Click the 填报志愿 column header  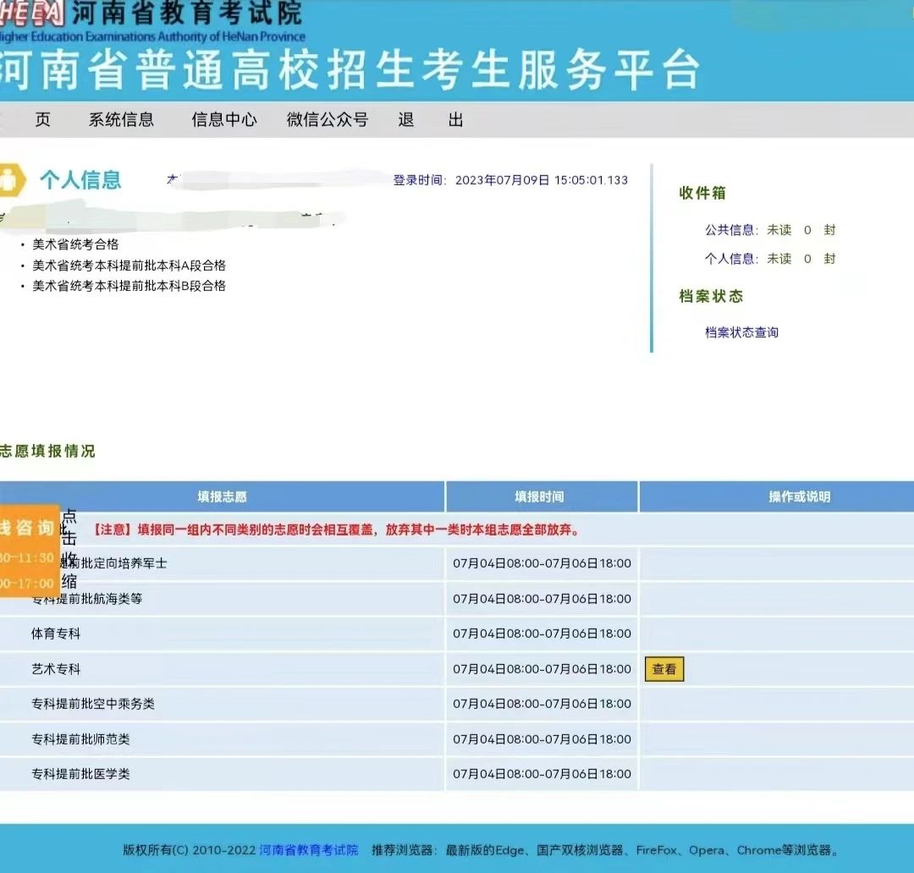tap(222, 497)
